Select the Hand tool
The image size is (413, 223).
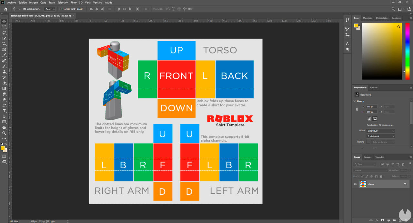click(x=4, y=127)
